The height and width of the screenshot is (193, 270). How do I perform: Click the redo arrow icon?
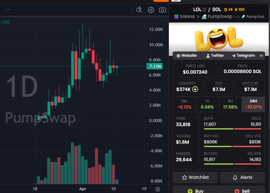click(x=8, y=10)
